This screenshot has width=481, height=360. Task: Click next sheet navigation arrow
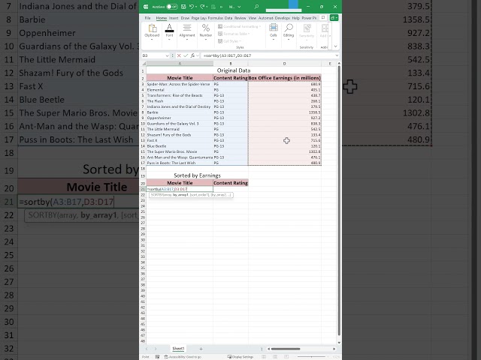pyautogui.click(x=156, y=349)
